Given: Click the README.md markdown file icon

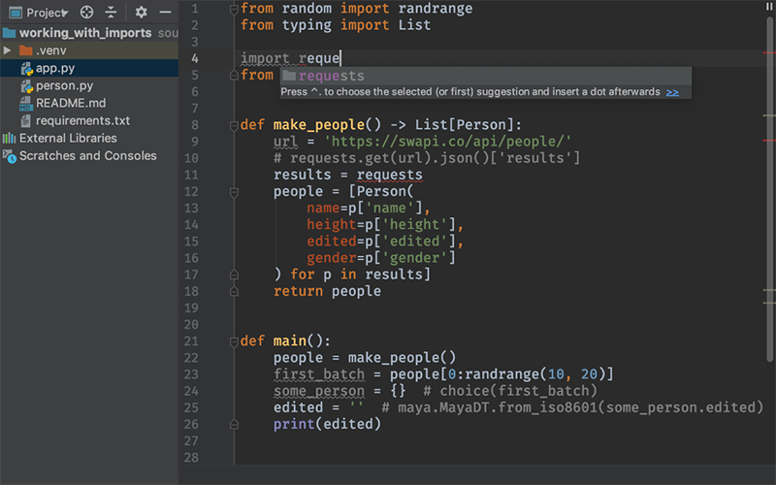Looking at the screenshot, I should pos(26,103).
